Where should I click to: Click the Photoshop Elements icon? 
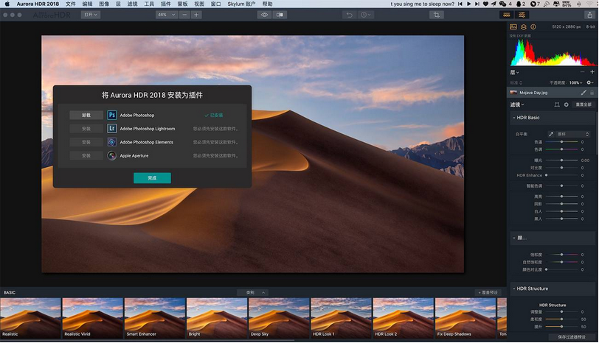[x=111, y=142]
